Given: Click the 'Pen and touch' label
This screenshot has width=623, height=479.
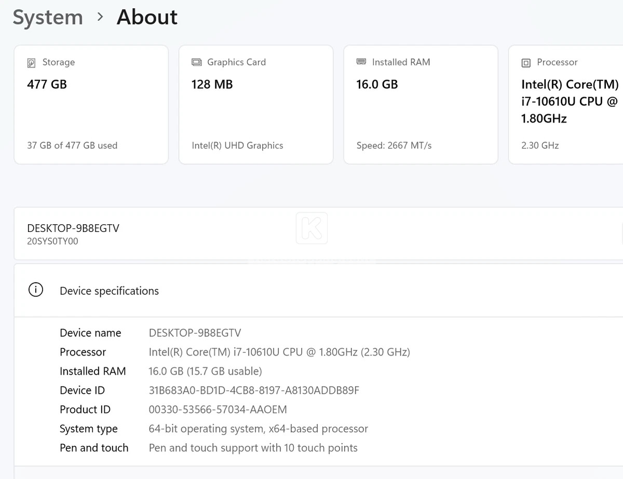Looking at the screenshot, I should click(94, 448).
